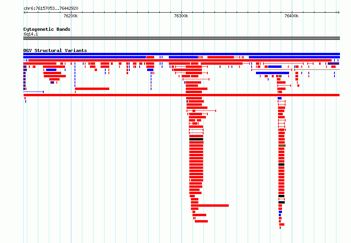Click the small purple bar next to red tick near 76183k
The width and height of the screenshot is (351, 243).
52,82
